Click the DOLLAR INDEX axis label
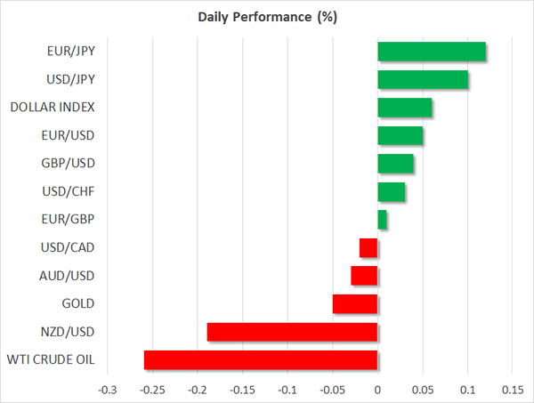 (x=53, y=108)
